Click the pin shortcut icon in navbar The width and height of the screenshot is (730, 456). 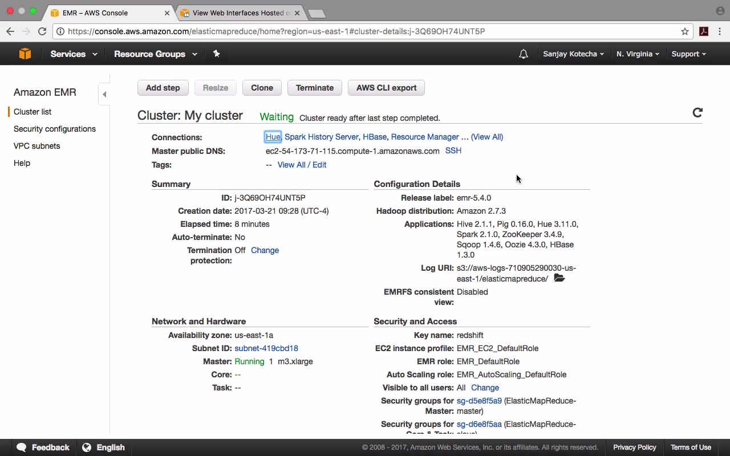pyautogui.click(x=216, y=54)
